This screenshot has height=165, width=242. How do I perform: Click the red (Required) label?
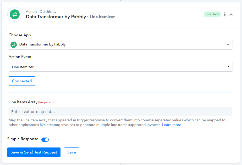point(46,102)
